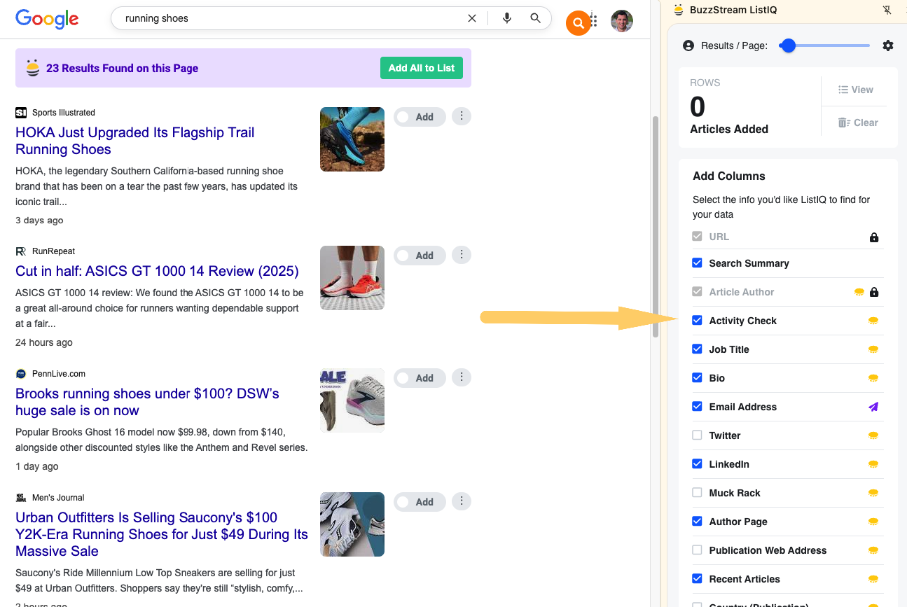Click the search magnifier icon

[535, 18]
